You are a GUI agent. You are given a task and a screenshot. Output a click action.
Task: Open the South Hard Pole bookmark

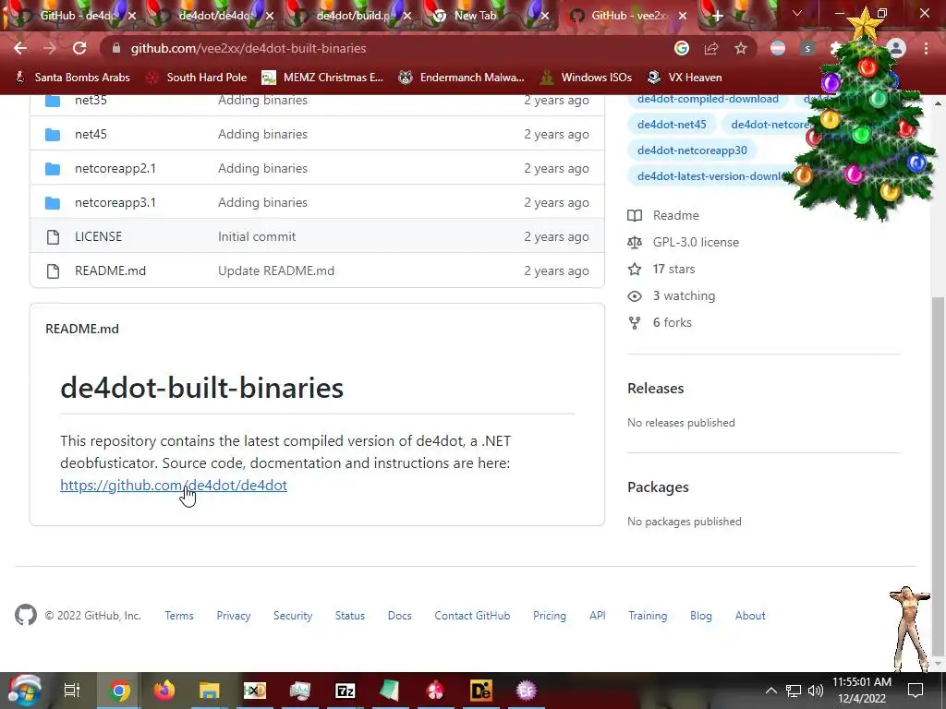[x=198, y=78]
